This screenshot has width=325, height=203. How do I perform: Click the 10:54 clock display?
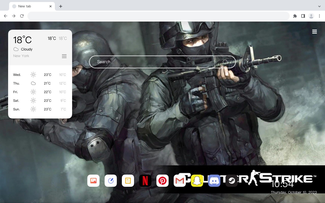coord(282,184)
